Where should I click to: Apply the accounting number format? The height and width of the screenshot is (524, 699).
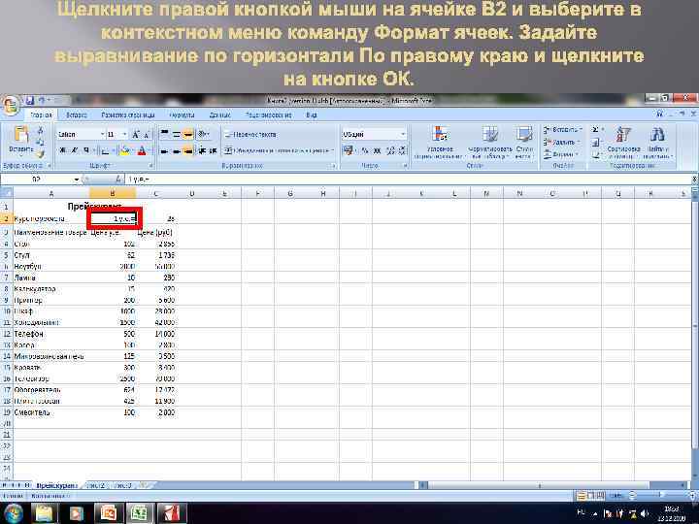coord(349,150)
